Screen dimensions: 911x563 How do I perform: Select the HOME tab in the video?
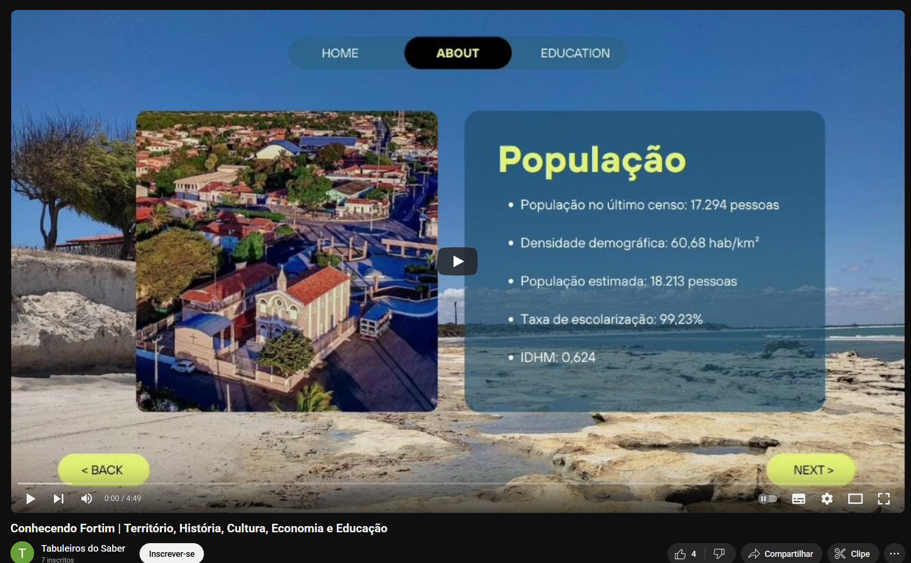tap(340, 53)
